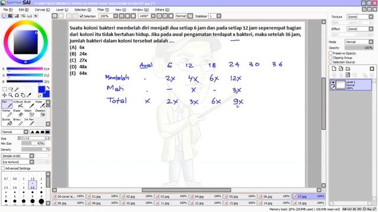Toggle the Selection display checkbox
This screenshot has height=212, width=378.
click(x=82, y=16)
